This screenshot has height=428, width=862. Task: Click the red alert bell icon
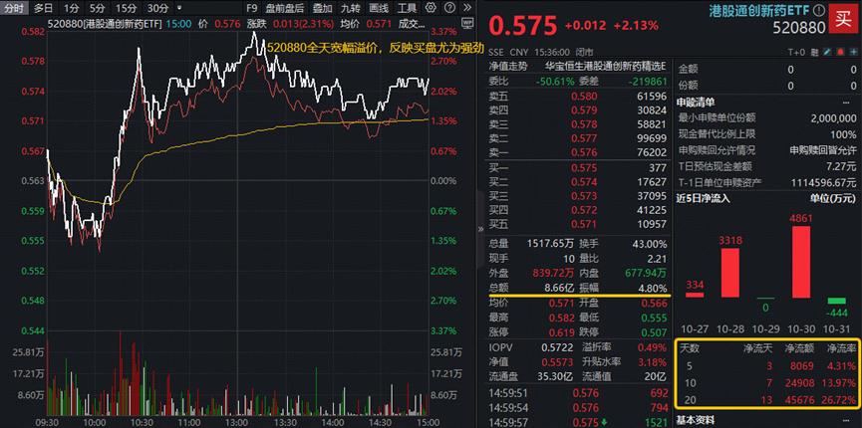841,52
